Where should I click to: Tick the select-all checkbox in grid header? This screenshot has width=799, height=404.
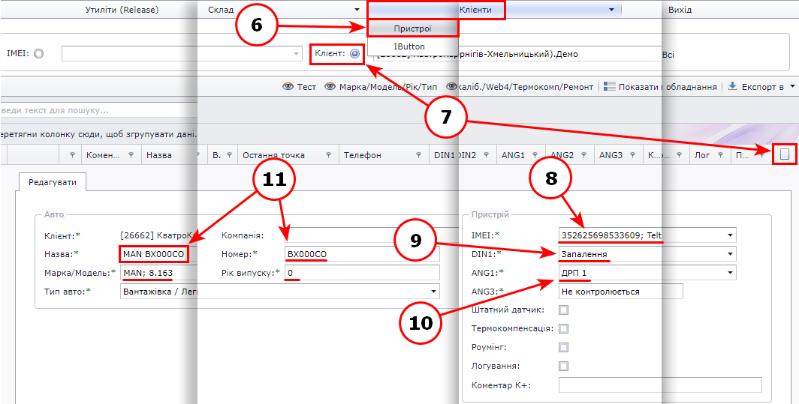[x=785, y=154]
